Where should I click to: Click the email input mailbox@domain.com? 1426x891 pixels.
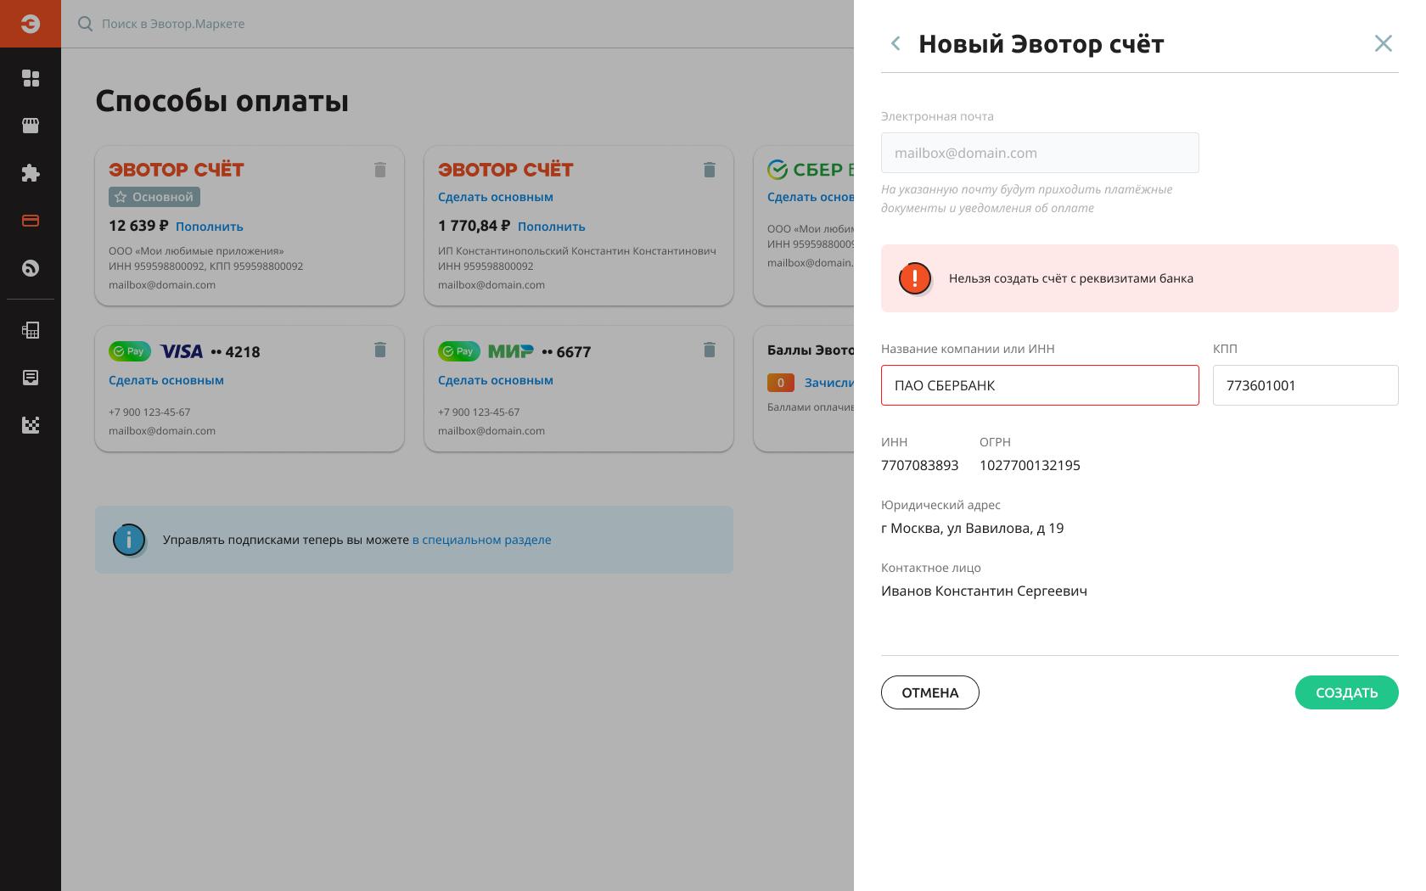point(1040,153)
